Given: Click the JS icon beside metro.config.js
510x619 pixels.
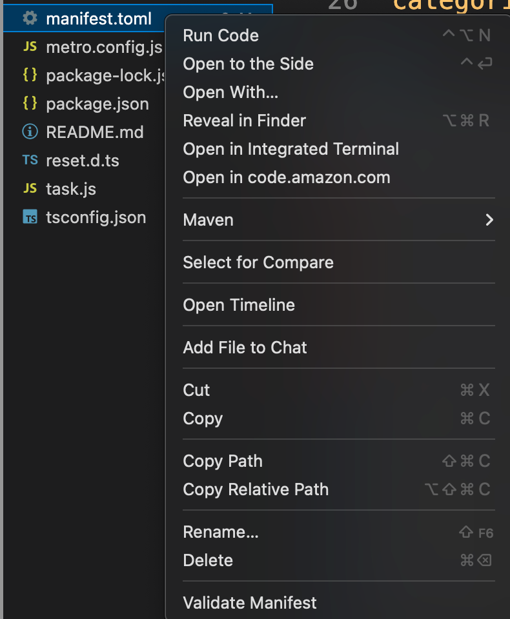Looking at the screenshot, I should pyautogui.click(x=30, y=47).
